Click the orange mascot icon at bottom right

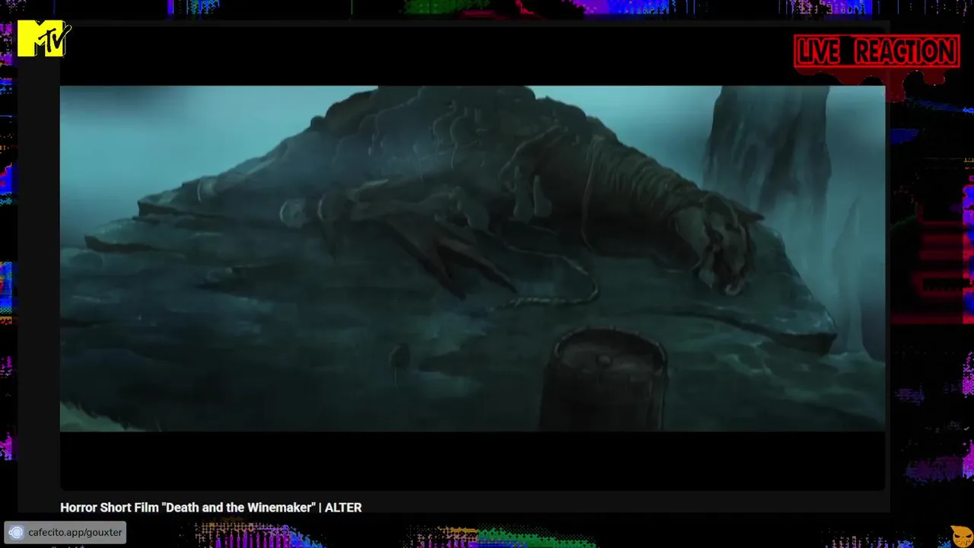(962, 536)
